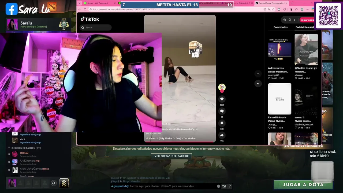This screenshot has height=193, width=343.
Task: Click the phone app icon in TikTok header
Action: [289, 20]
